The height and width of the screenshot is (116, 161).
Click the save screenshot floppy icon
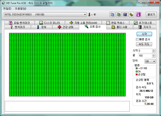coord(125,15)
